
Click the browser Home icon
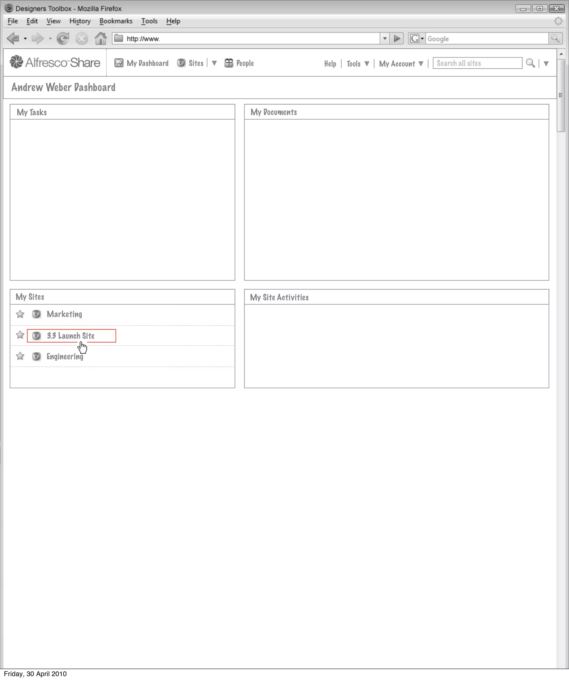[x=101, y=39]
